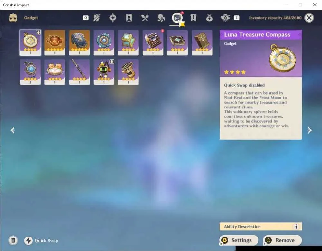Select the Gadget tab icon
322x251 pixels.
pos(177,18)
